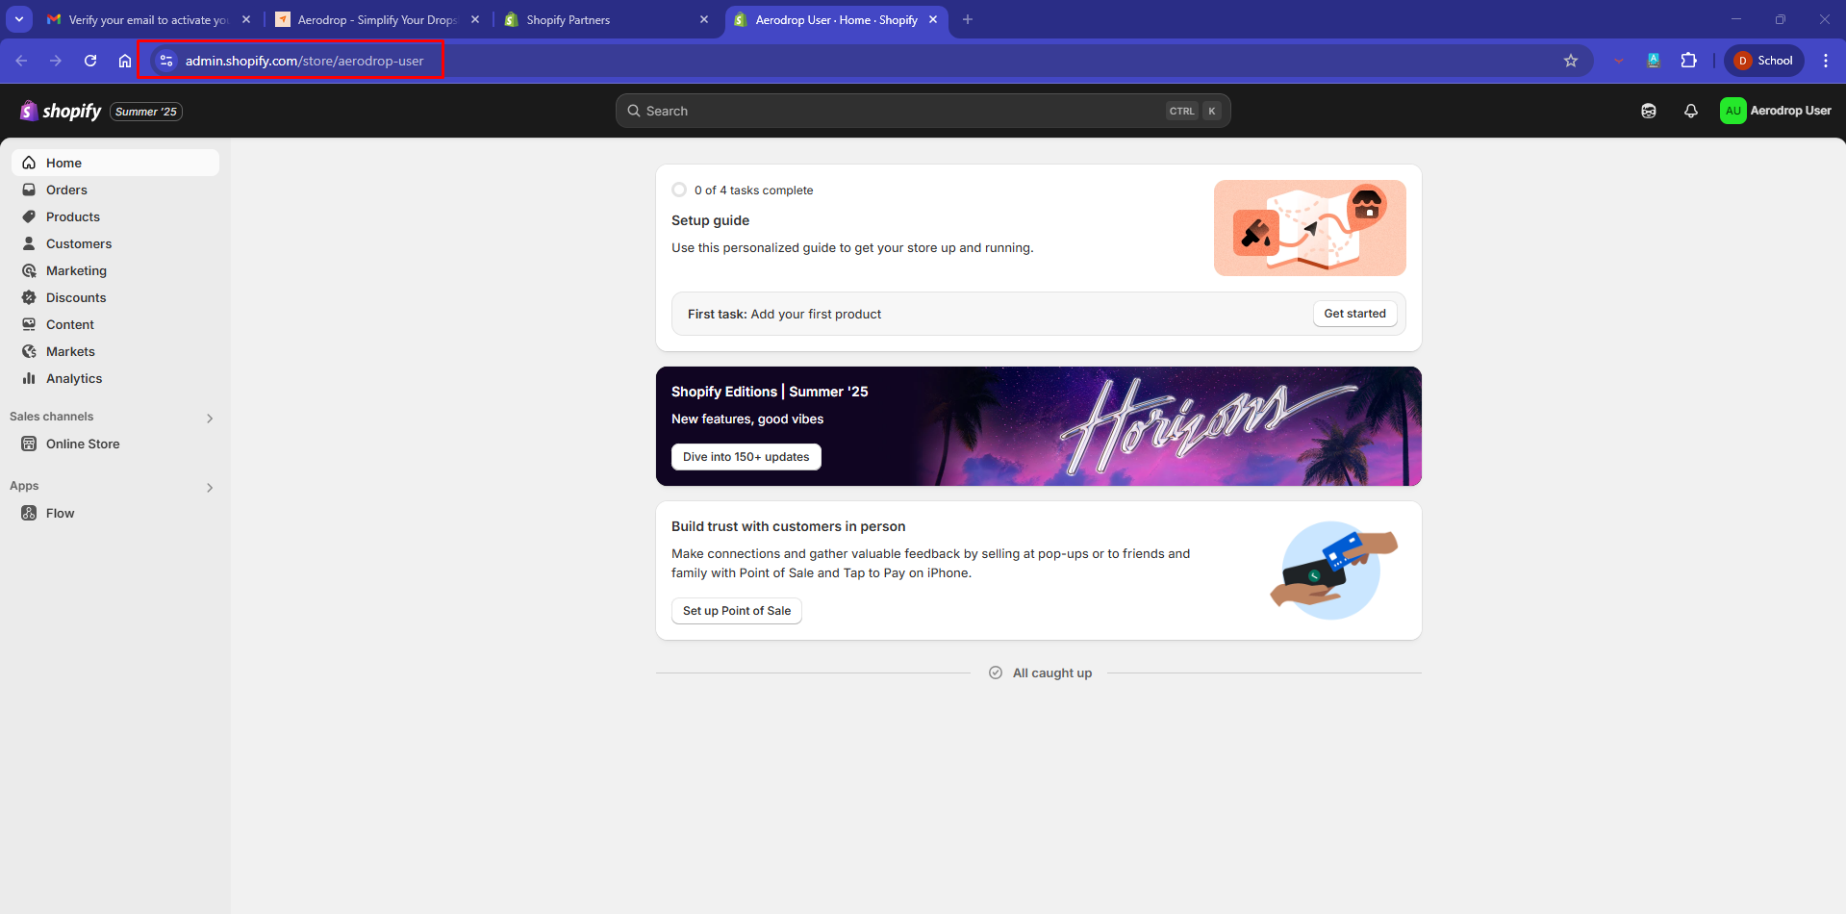Viewport: 1846px width, 914px height.
Task: Bookmark this page with the star
Action: (1571, 61)
